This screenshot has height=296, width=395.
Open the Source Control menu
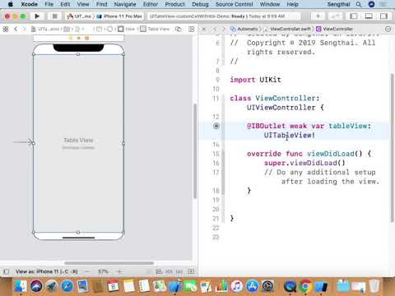tap(235, 4)
